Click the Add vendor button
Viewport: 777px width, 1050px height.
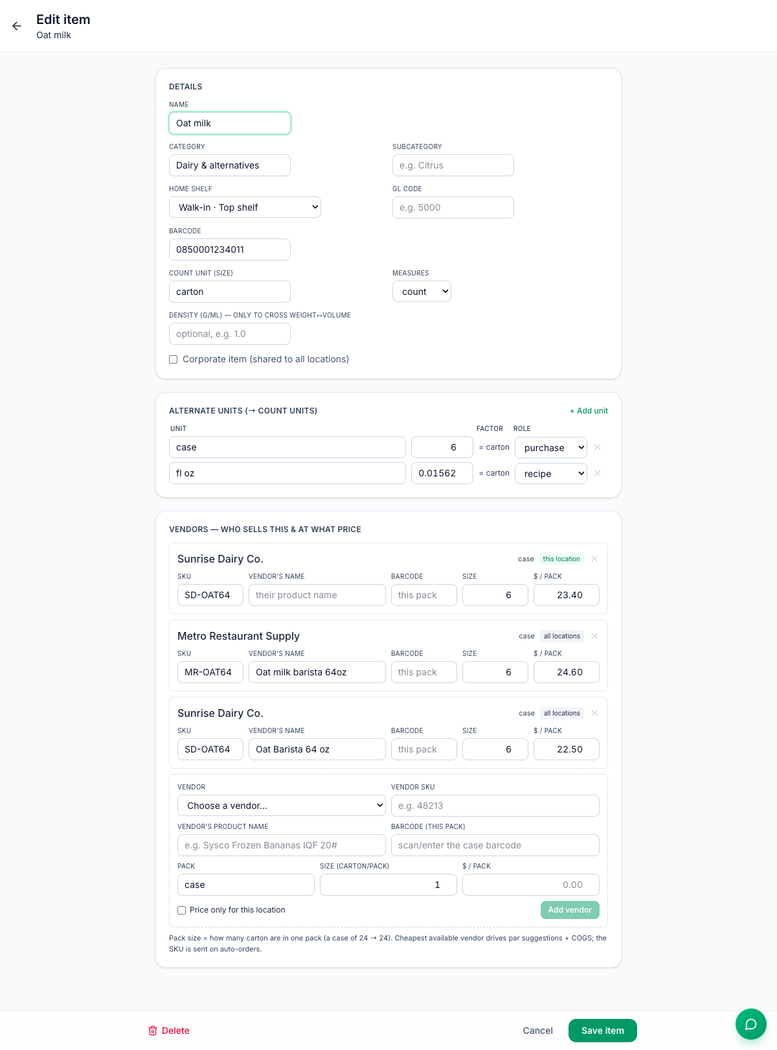click(x=570, y=910)
